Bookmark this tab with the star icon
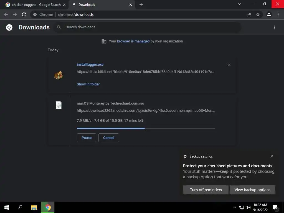 point(258,14)
